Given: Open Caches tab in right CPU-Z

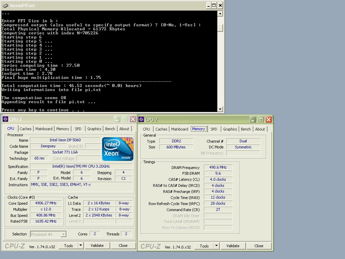Looking at the screenshot, I should (161, 129).
